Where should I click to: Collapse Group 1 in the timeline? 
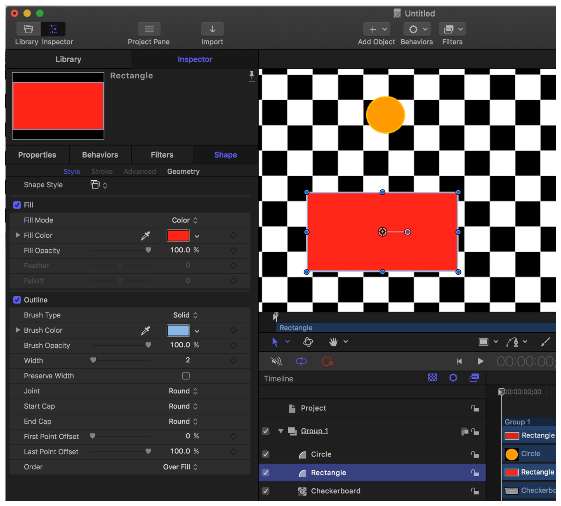tap(280, 431)
